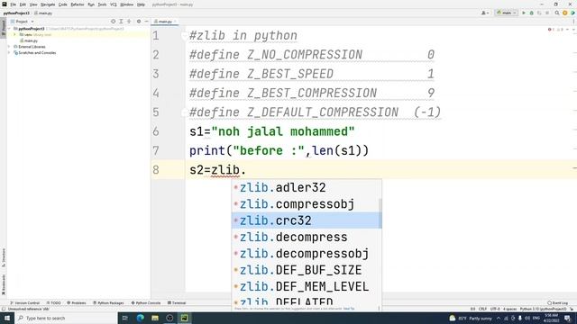Hide the Project panel with the minus icon

pyautogui.click(x=146, y=22)
